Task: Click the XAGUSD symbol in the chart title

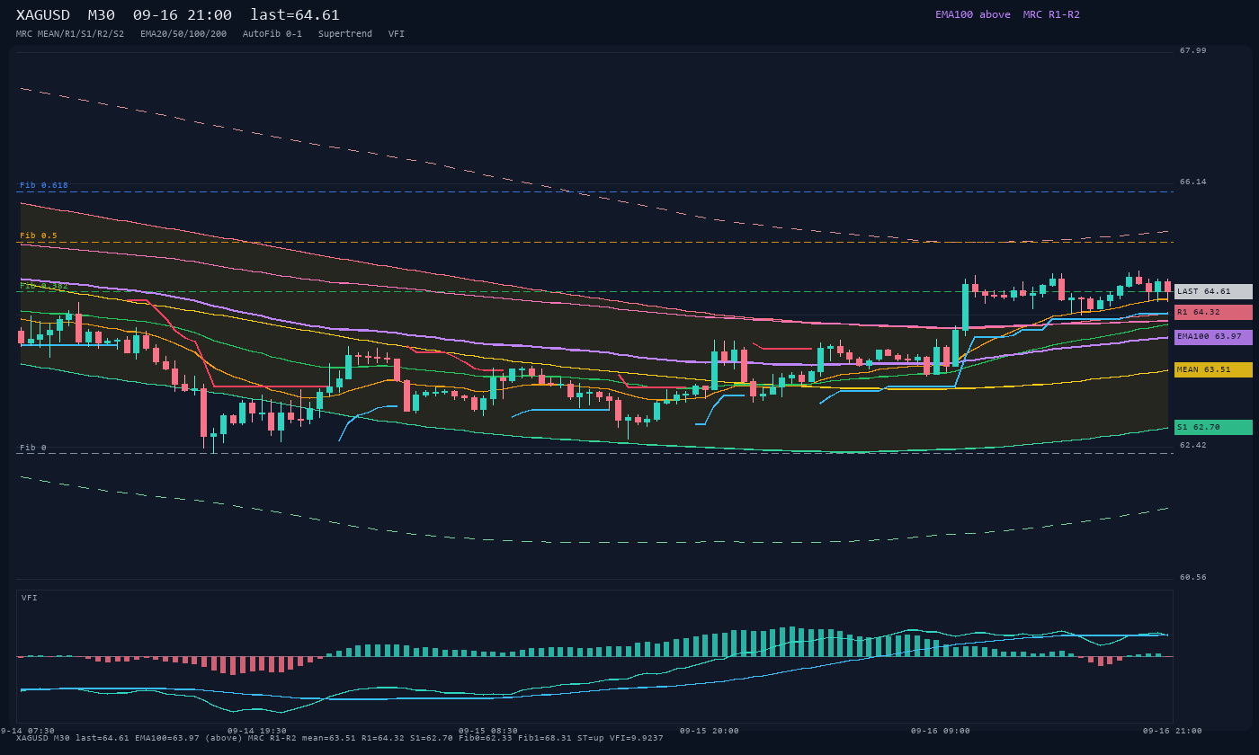Action: (43, 15)
